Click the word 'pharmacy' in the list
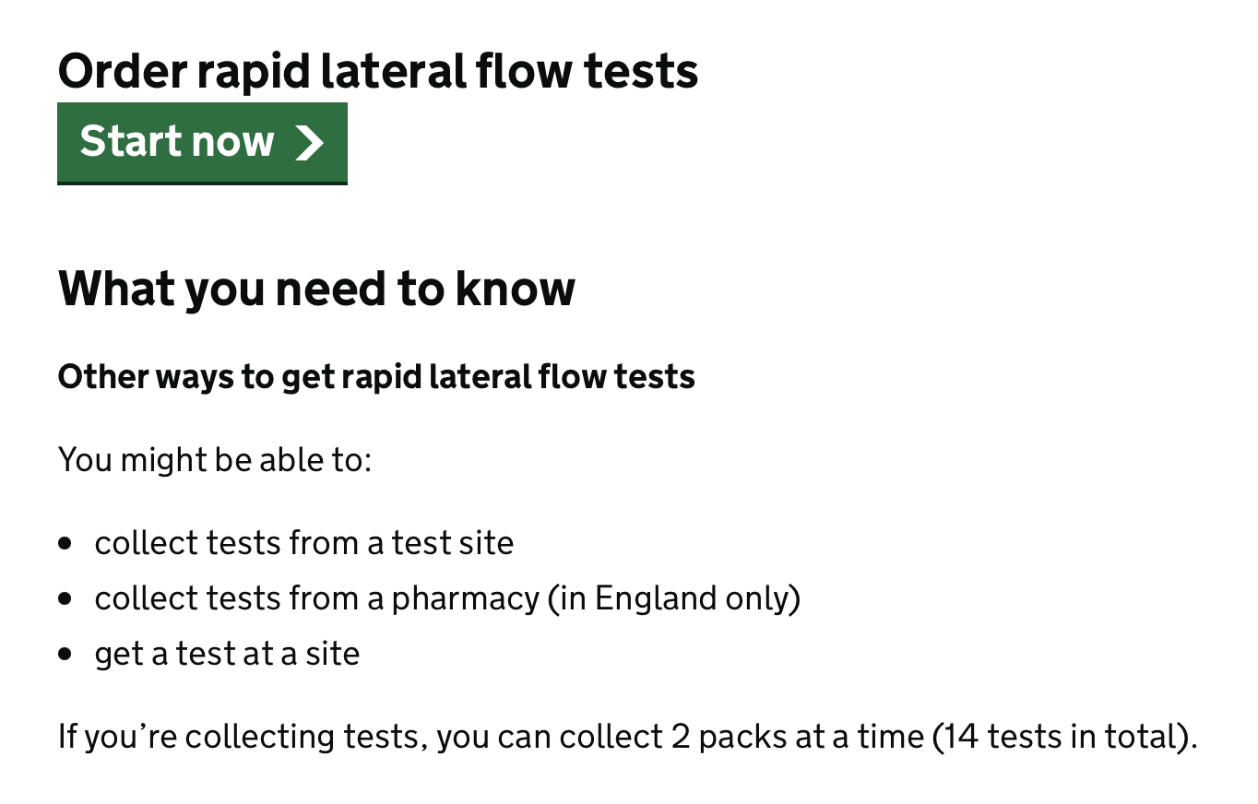Screen dimensions: 1258x804 (466, 600)
